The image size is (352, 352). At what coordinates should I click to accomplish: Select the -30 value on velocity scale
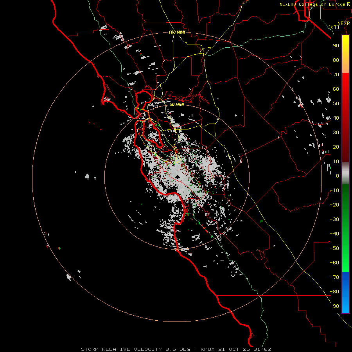tap(334, 219)
